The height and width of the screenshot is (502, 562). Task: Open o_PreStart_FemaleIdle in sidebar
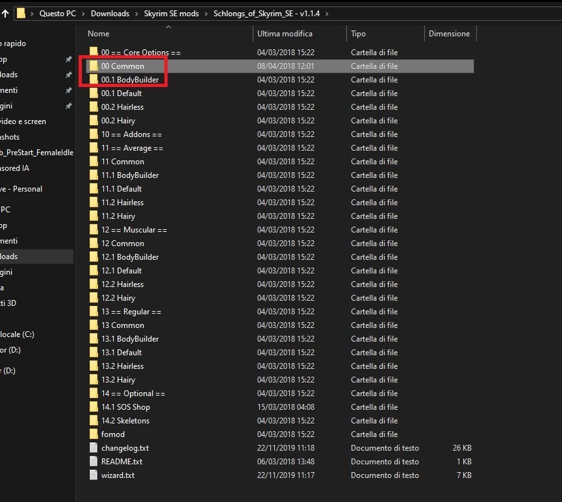pyautogui.click(x=36, y=152)
